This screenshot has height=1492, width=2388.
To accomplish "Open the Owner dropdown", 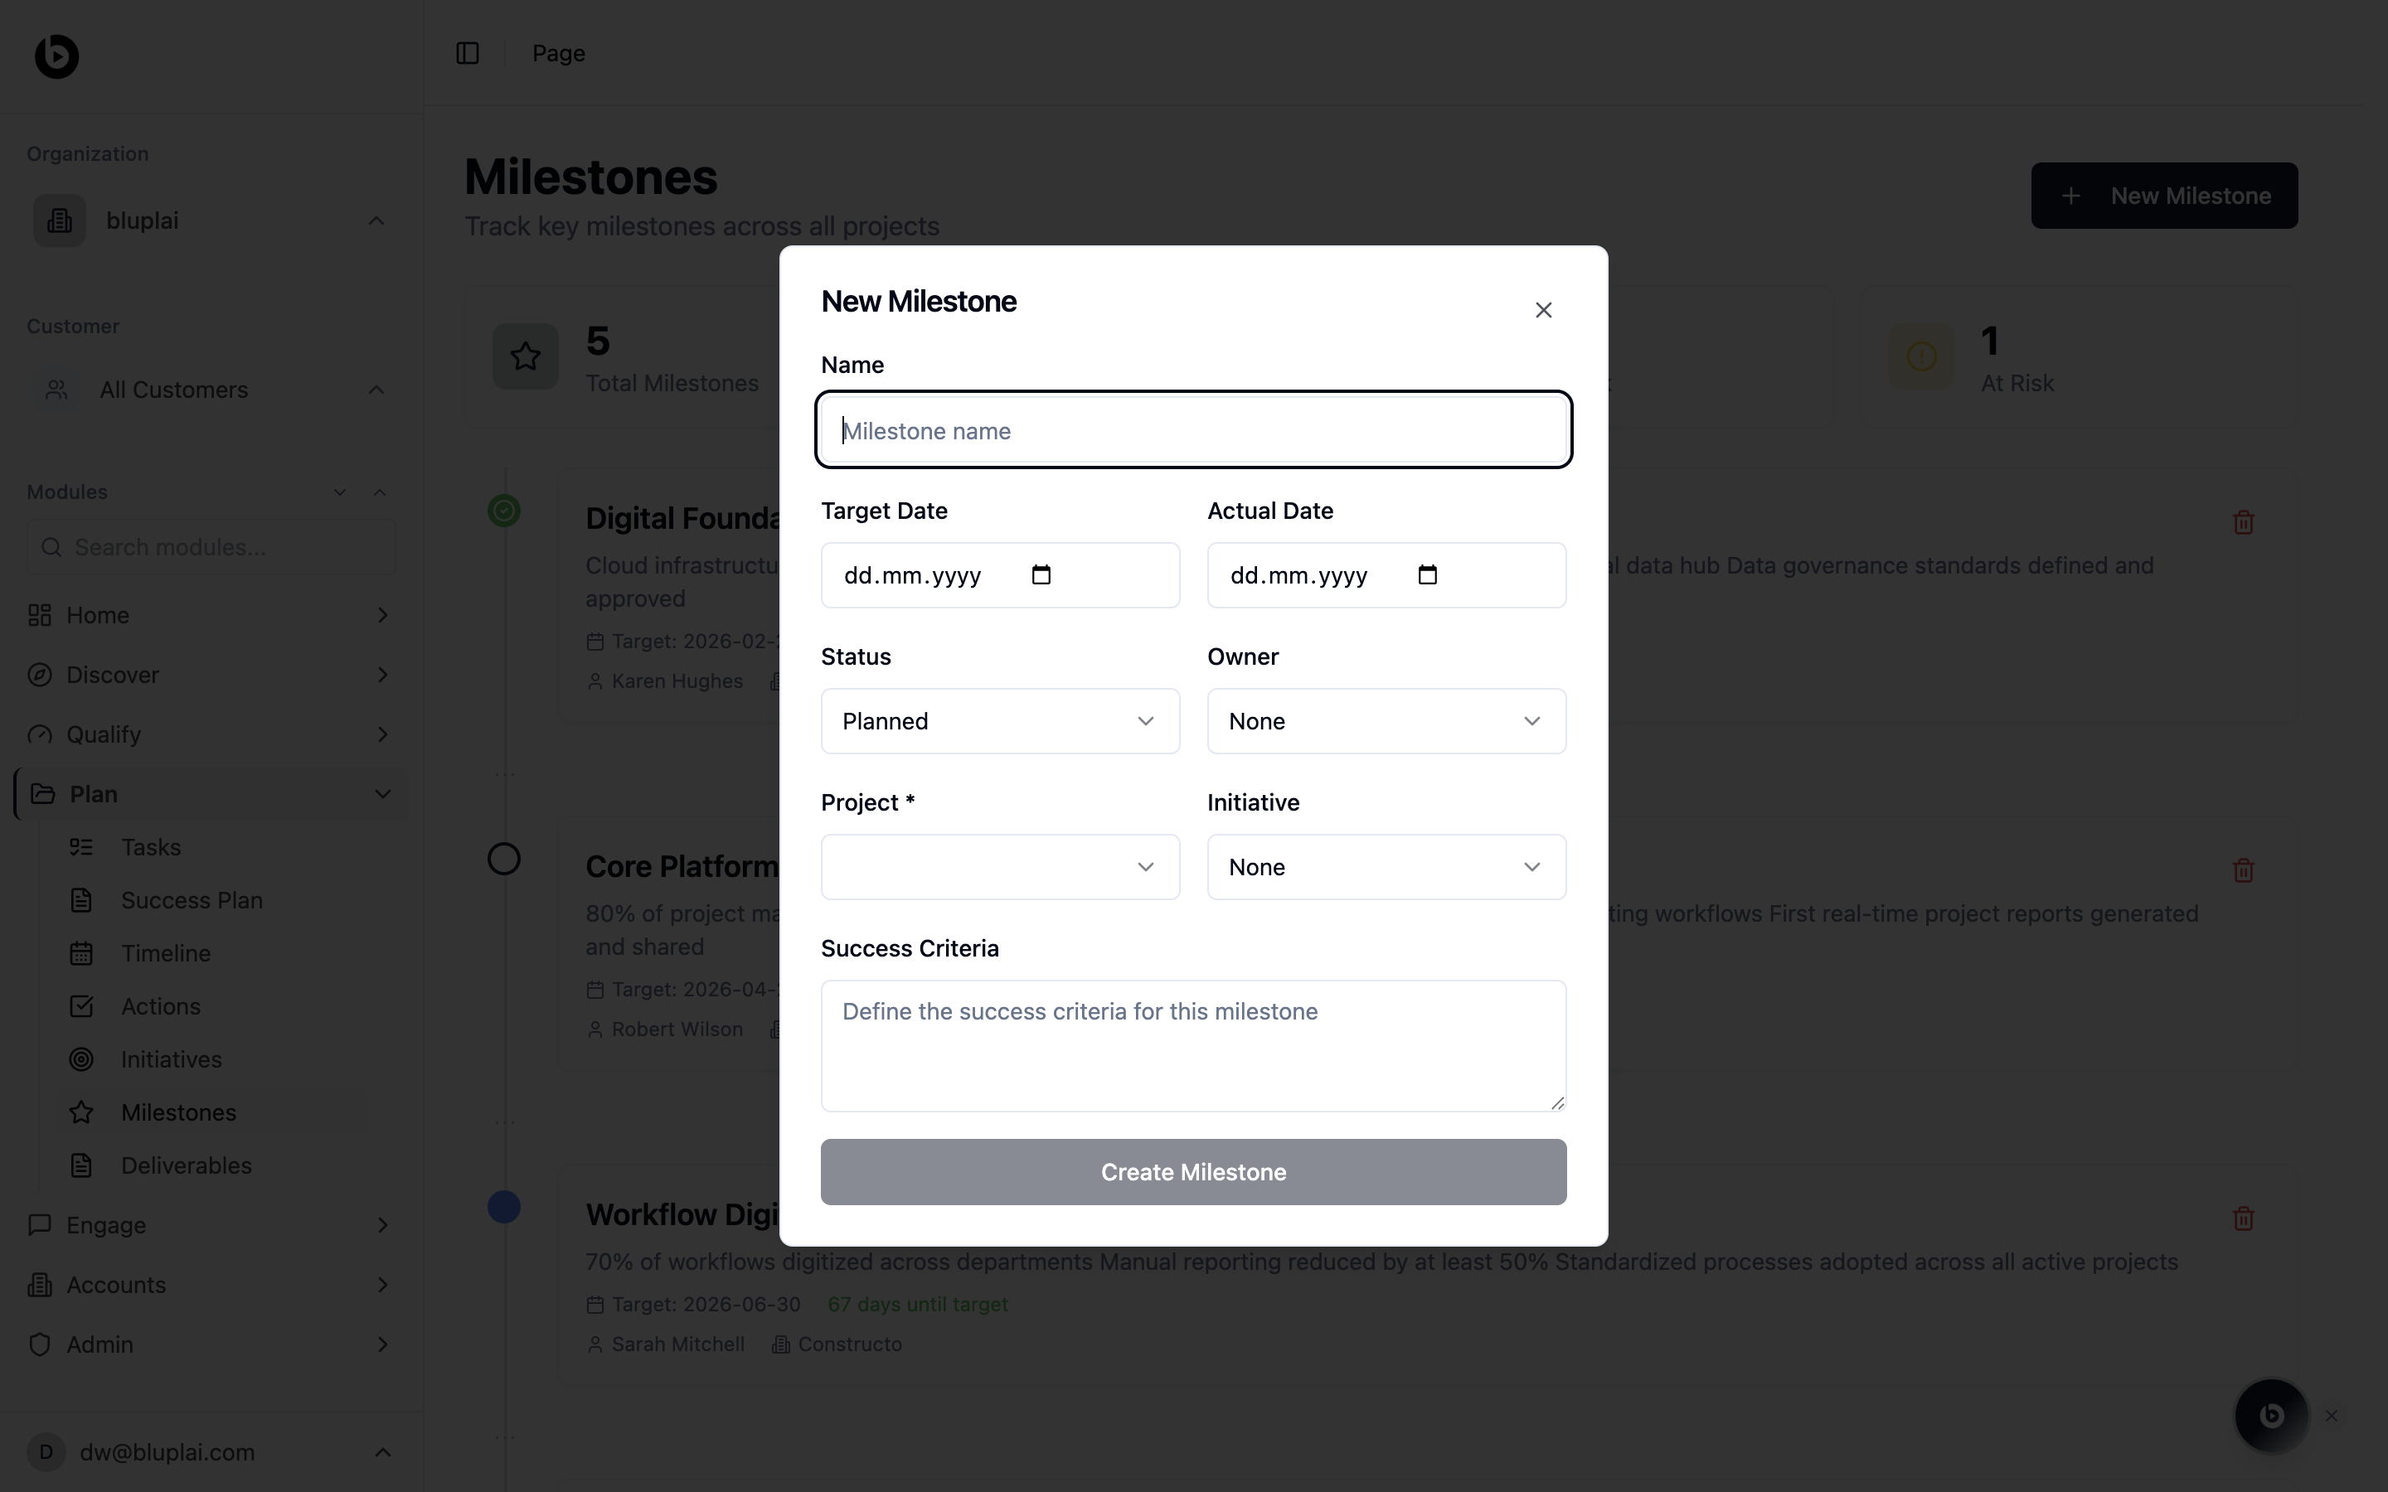I will point(1386,721).
